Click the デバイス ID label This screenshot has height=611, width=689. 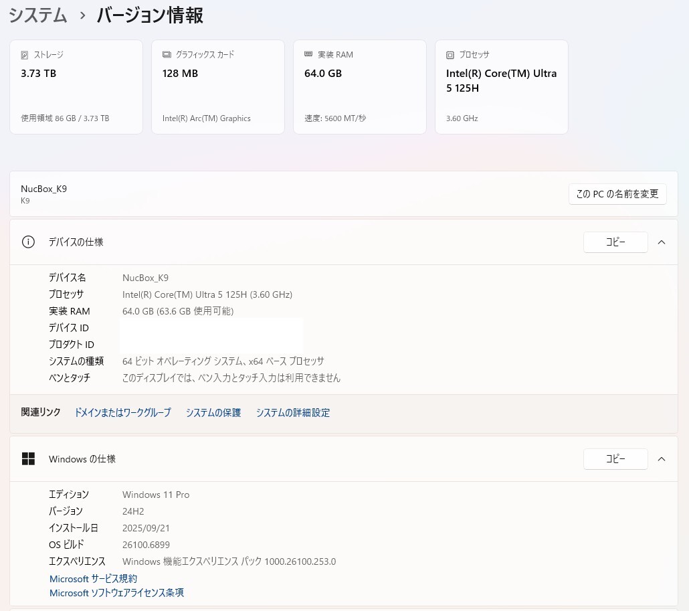point(68,328)
